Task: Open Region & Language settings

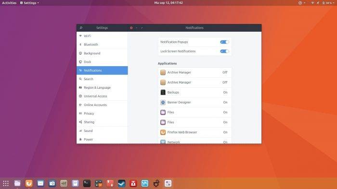Action: pyautogui.click(x=102, y=87)
